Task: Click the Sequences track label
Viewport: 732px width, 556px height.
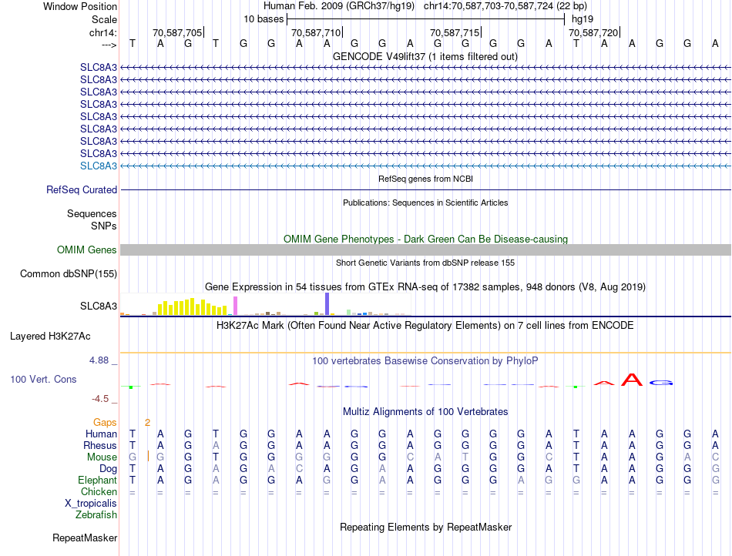Action: (x=92, y=213)
